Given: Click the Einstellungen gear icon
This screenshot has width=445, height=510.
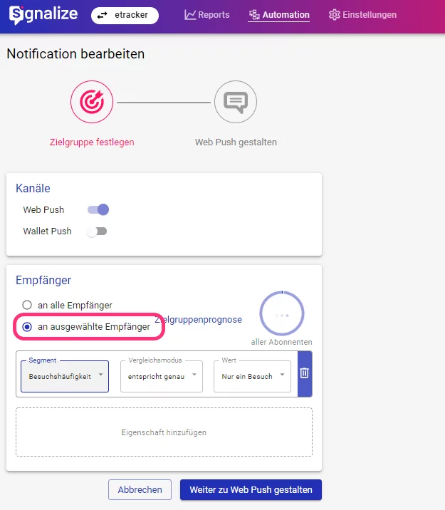Looking at the screenshot, I should (334, 15).
